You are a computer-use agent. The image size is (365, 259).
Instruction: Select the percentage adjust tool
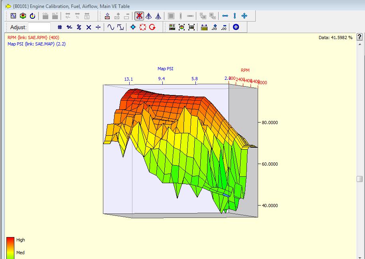click(x=79, y=27)
